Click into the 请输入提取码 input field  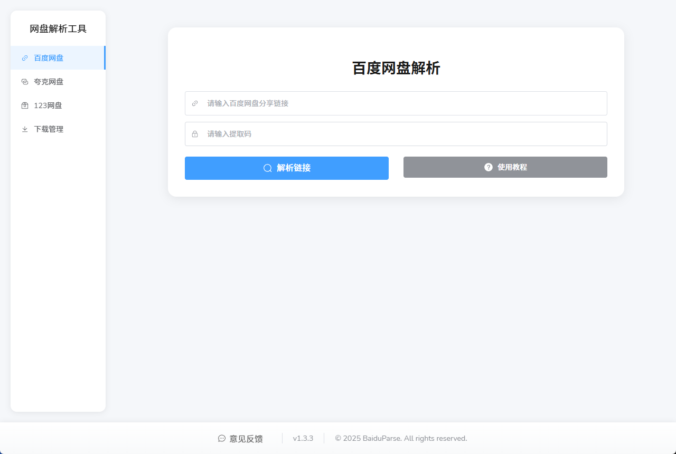tap(401, 134)
